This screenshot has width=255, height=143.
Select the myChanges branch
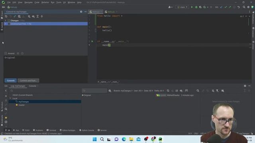[45, 102]
